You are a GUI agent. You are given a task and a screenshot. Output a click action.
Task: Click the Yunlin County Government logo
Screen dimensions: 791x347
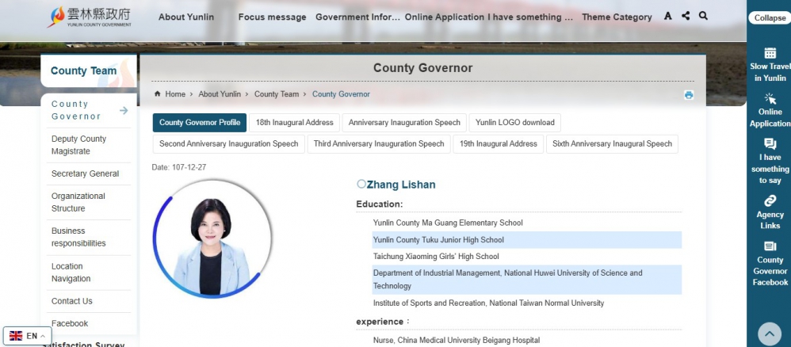pos(90,17)
